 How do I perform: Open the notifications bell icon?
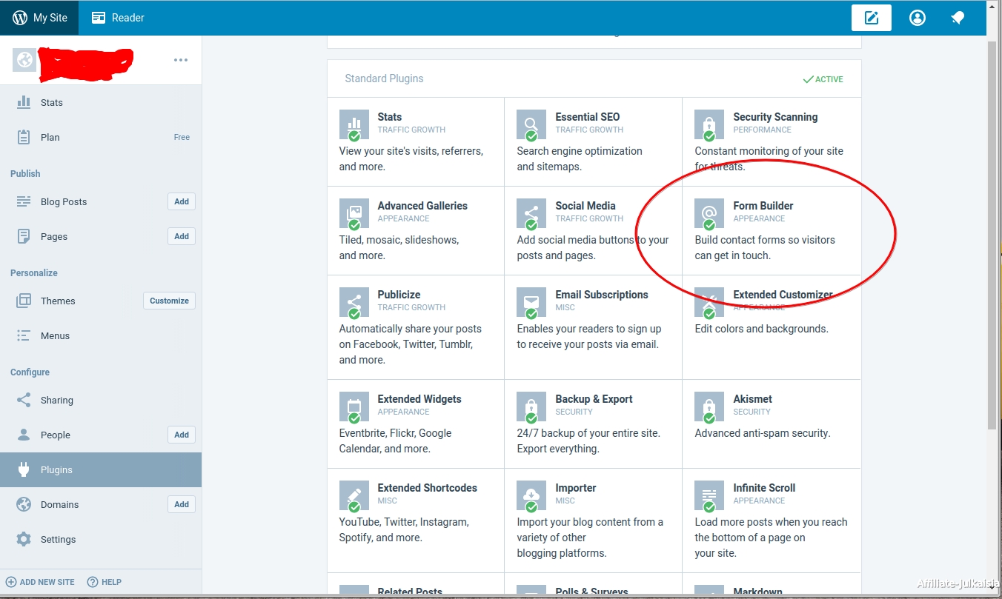958,18
